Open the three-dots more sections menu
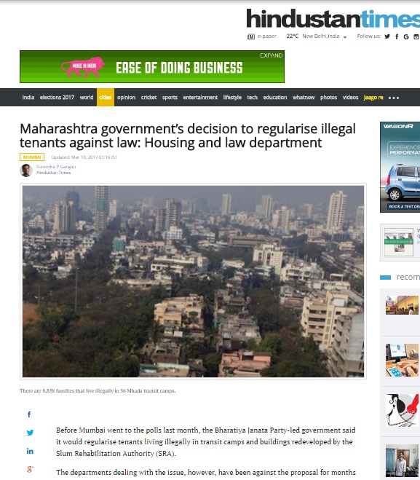 pyautogui.click(x=394, y=98)
